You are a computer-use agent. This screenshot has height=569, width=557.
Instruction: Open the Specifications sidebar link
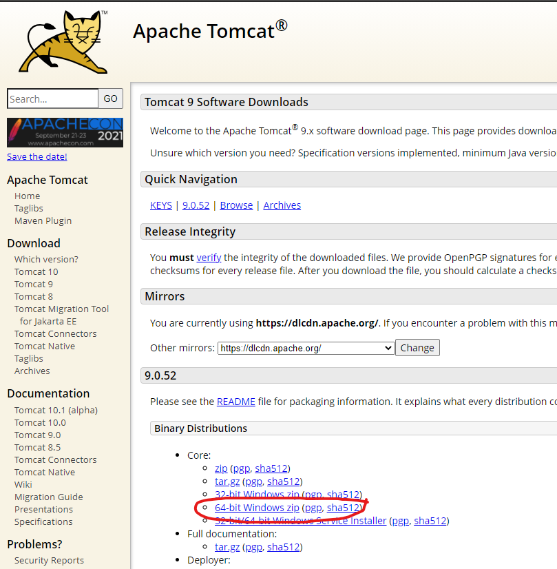(43, 522)
